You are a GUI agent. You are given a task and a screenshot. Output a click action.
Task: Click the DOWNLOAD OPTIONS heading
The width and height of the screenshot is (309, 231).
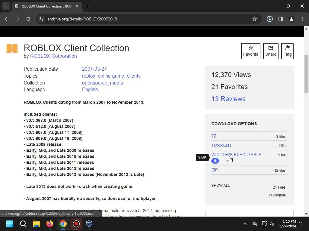(234, 124)
